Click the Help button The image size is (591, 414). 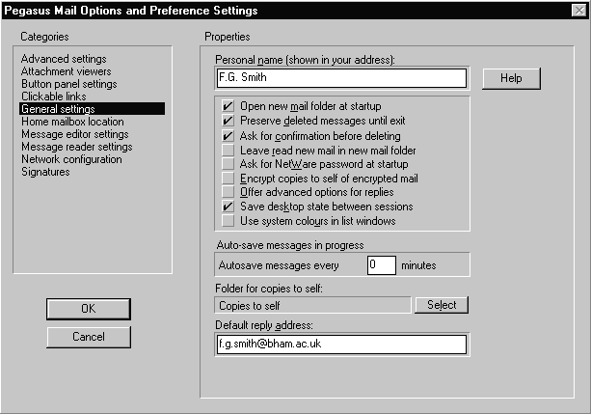[511, 78]
